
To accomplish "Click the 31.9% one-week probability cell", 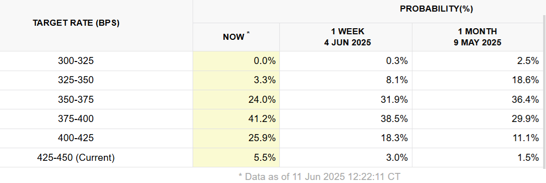I will pos(346,100).
